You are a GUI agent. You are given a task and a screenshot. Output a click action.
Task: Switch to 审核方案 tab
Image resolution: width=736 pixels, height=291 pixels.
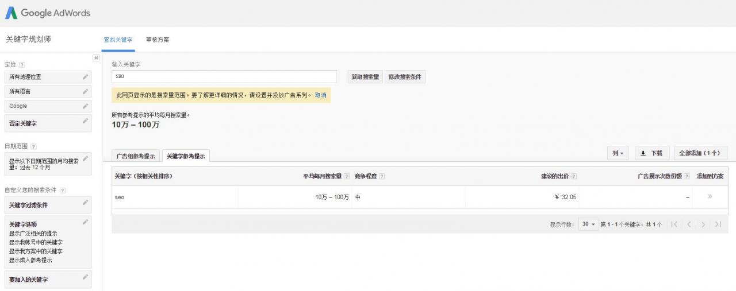[158, 40]
